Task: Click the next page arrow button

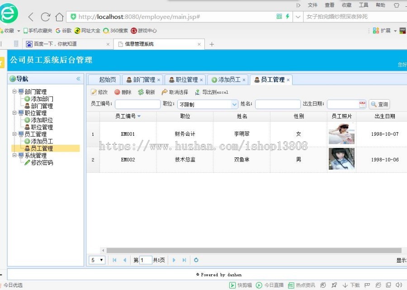Action: pyautogui.click(x=174, y=260)
